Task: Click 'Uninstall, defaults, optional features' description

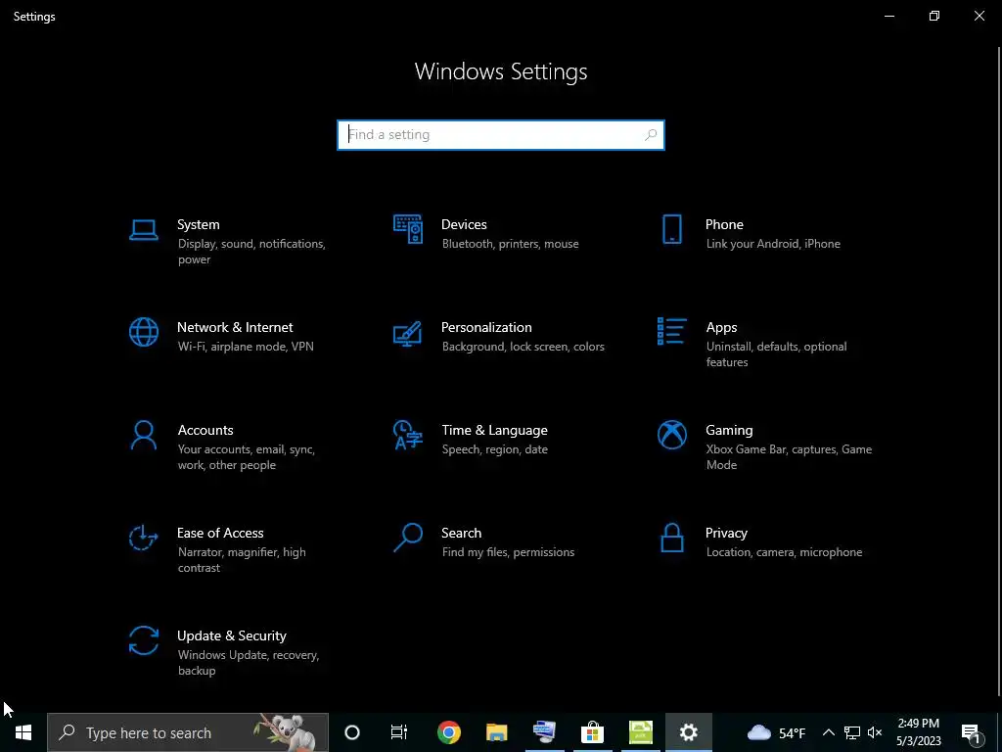Action: tap(776, 354)
